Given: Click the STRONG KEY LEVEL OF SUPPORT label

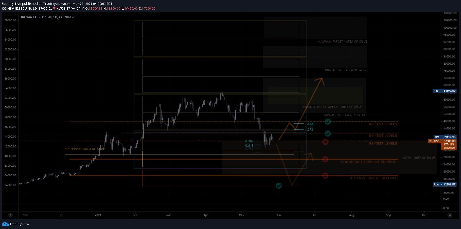Looking at the screenshot, I should point(369,162).
